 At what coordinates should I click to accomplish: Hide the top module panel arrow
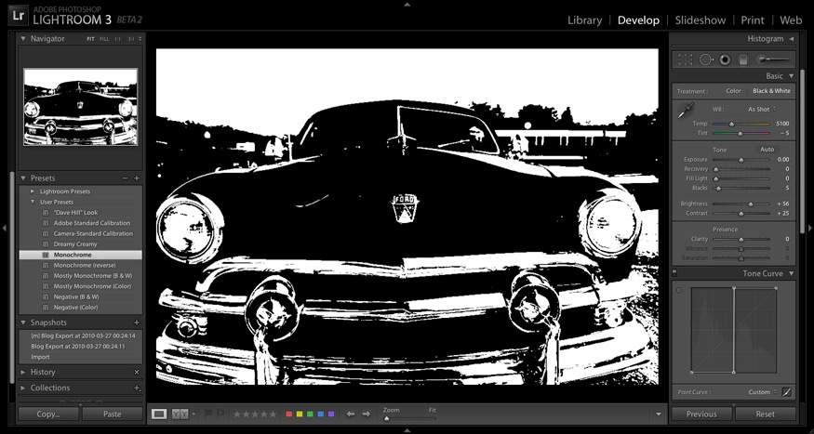coord(407,4)
